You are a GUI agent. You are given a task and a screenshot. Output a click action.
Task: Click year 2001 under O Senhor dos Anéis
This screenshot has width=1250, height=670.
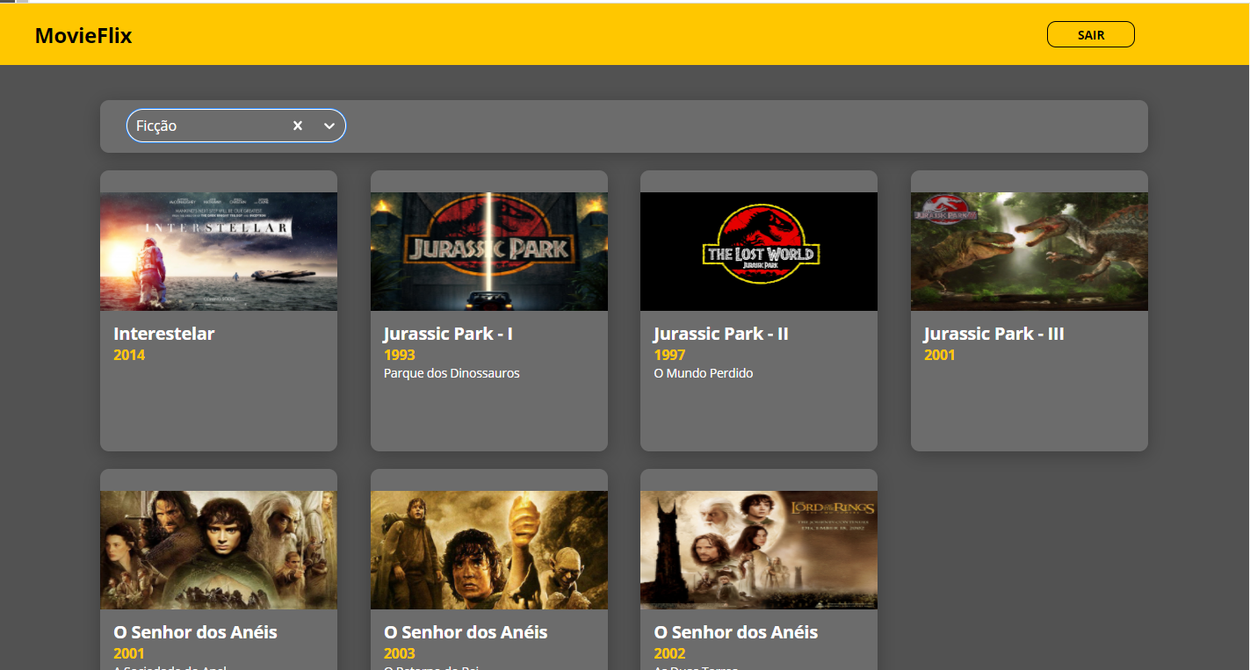point(129,653)
